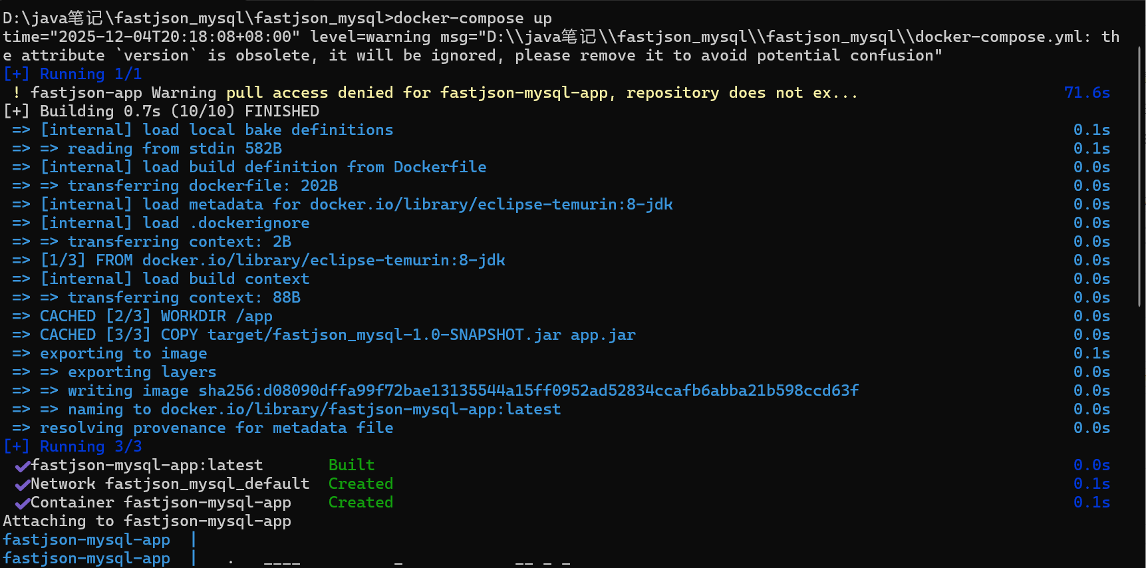
Task: Click the [+] marker before Running 3/3
Action: (16, 447)
